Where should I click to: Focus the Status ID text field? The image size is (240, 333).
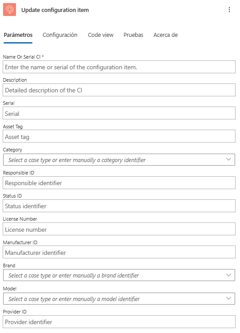119,206
